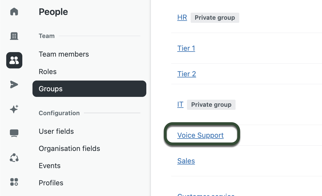Select the Apps and integrations icon
This screenshot has height=196, width=322.
click(14, 158)
